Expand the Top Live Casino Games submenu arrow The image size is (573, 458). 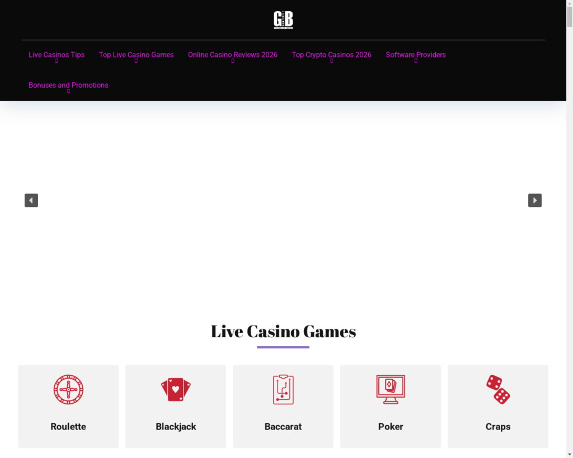tap(136, 61)
